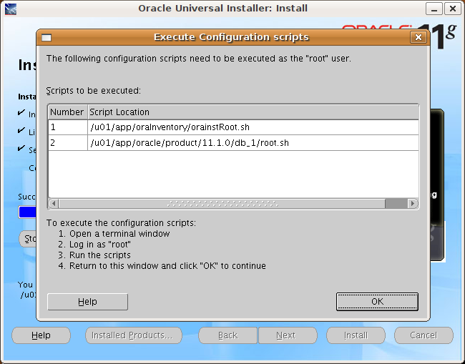Click the Oracle Installer title bar app icon
Screen dimensions: 465x364
(11, 9)
